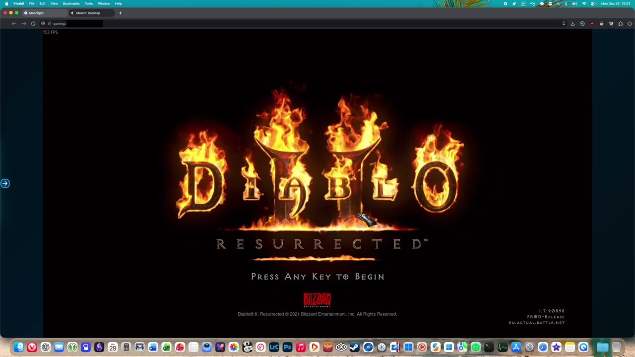This screenshot has height=357, width=635.
Task: Open Finder from the dock
Action: tap(18, 348)
